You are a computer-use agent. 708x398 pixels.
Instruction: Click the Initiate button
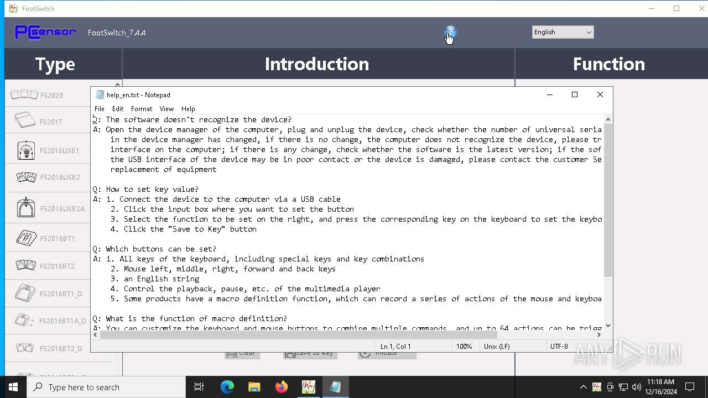387,354
